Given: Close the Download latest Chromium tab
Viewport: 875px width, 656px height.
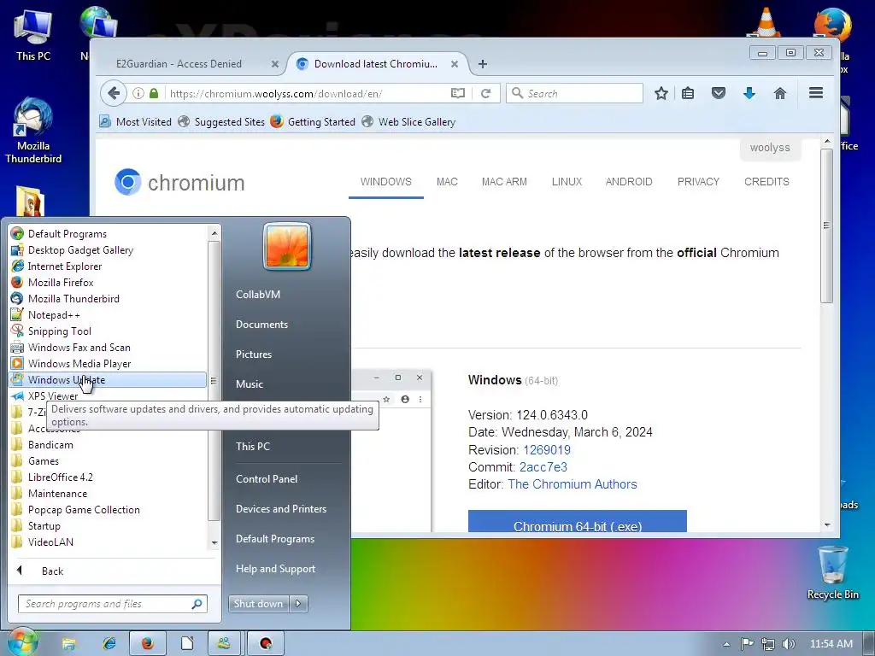Looking at the screenshot, I should (x=455, y=64).
